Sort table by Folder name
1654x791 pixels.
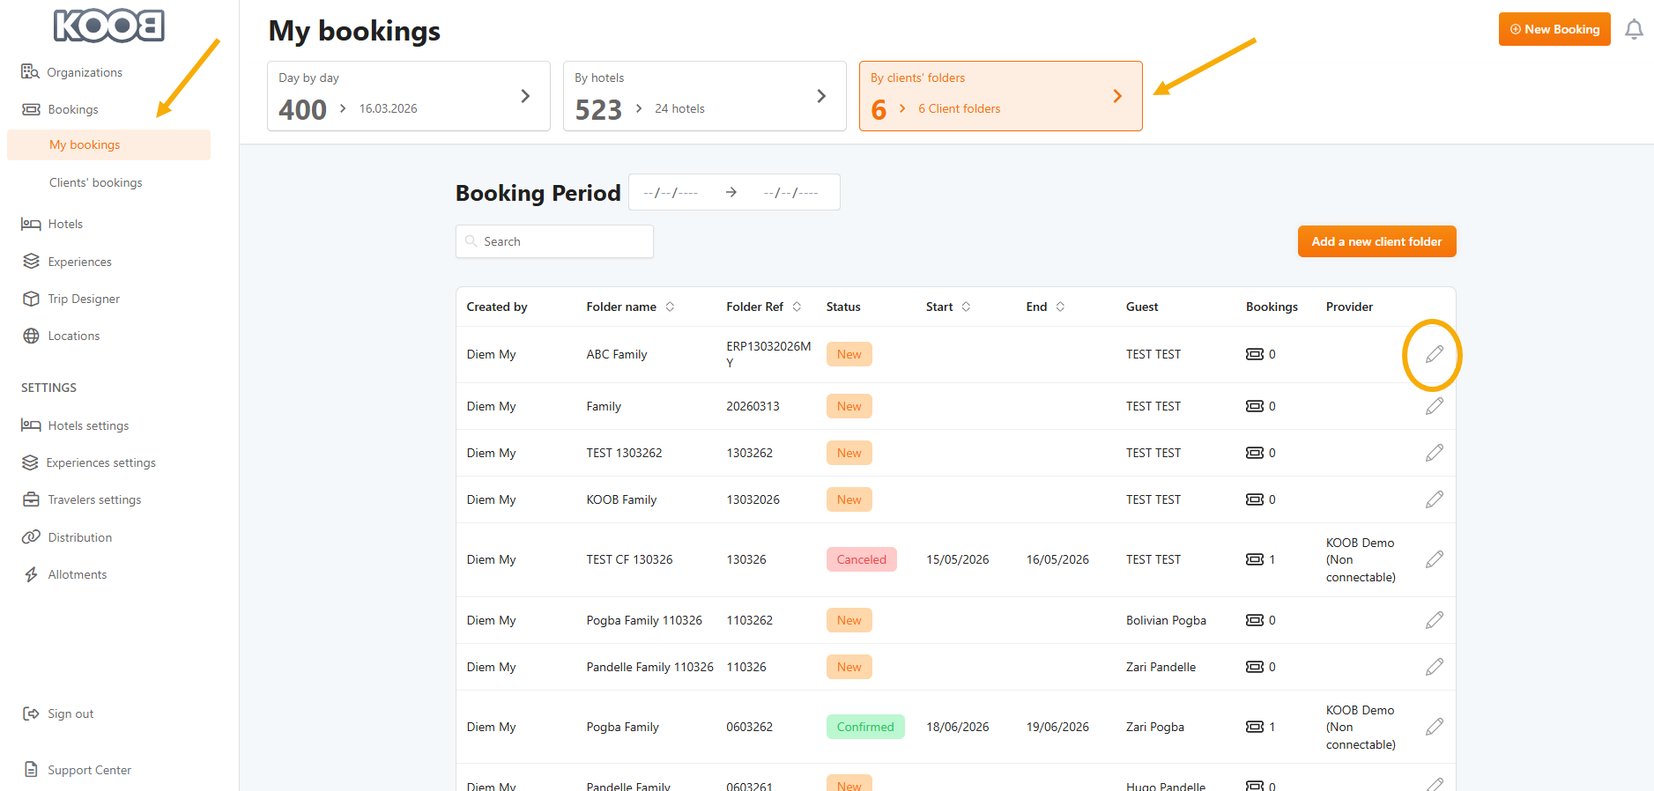point(670,307)
